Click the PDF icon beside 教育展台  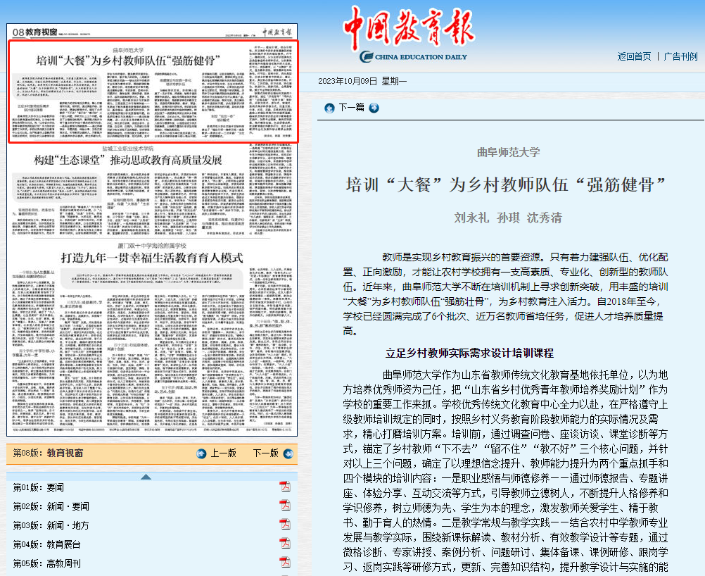(x=284, y=544)
